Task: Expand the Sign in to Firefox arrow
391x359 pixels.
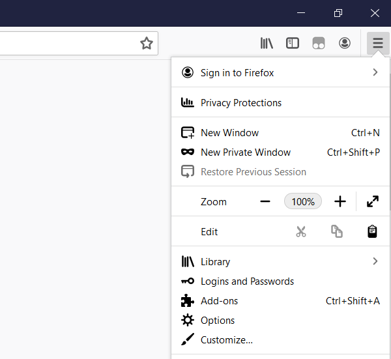Action: pos(375,72)
